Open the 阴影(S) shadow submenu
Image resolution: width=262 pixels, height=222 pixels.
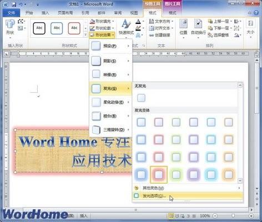(x=110, y=60)
